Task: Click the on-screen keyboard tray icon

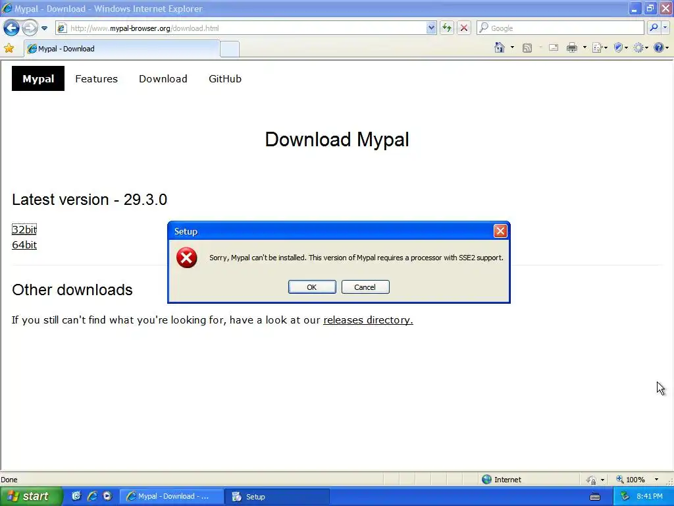Action: coord(595,497)
